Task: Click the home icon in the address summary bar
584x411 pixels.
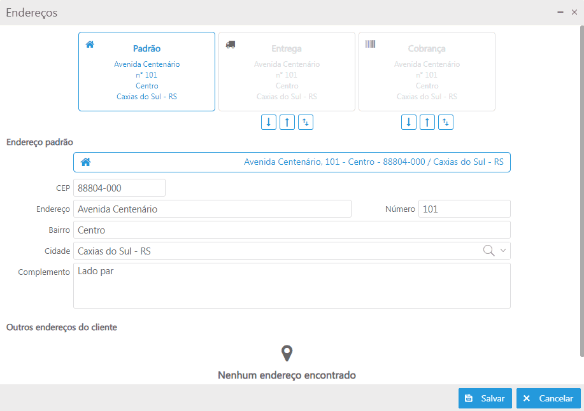Action: click(85, 162)
